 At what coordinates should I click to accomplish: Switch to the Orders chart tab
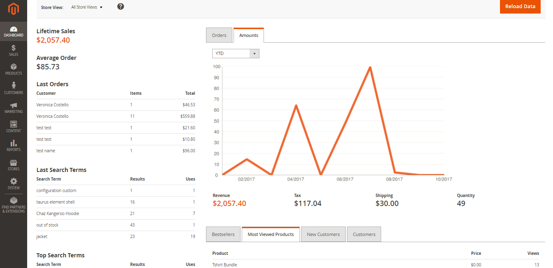[219, 35]
